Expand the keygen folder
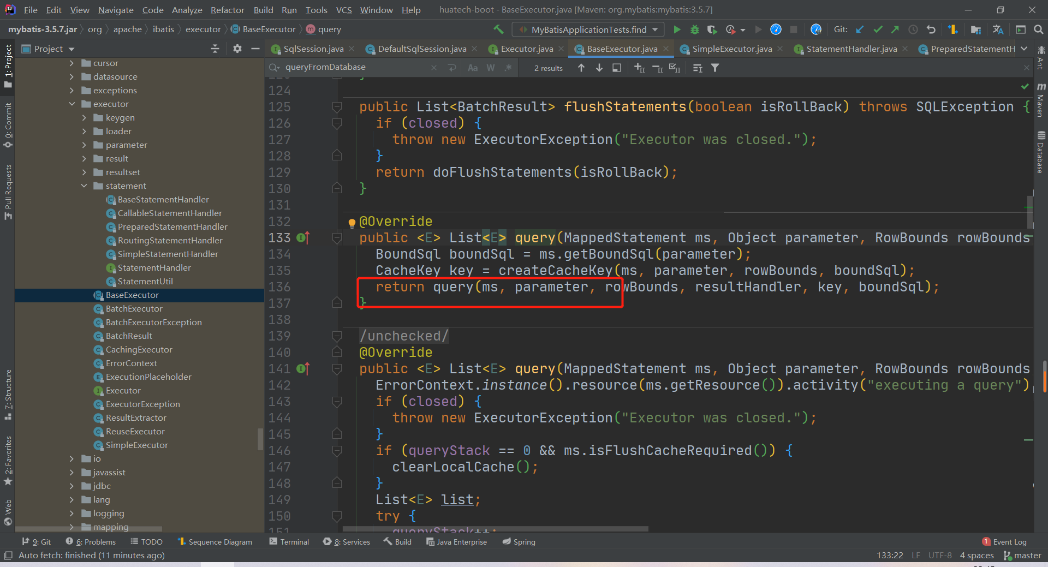This screenshot has height=567, width=1048. click(84, 117)
